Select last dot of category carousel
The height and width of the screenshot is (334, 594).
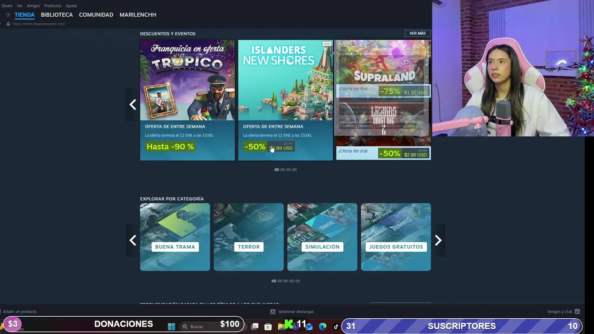tap(297, 281)
